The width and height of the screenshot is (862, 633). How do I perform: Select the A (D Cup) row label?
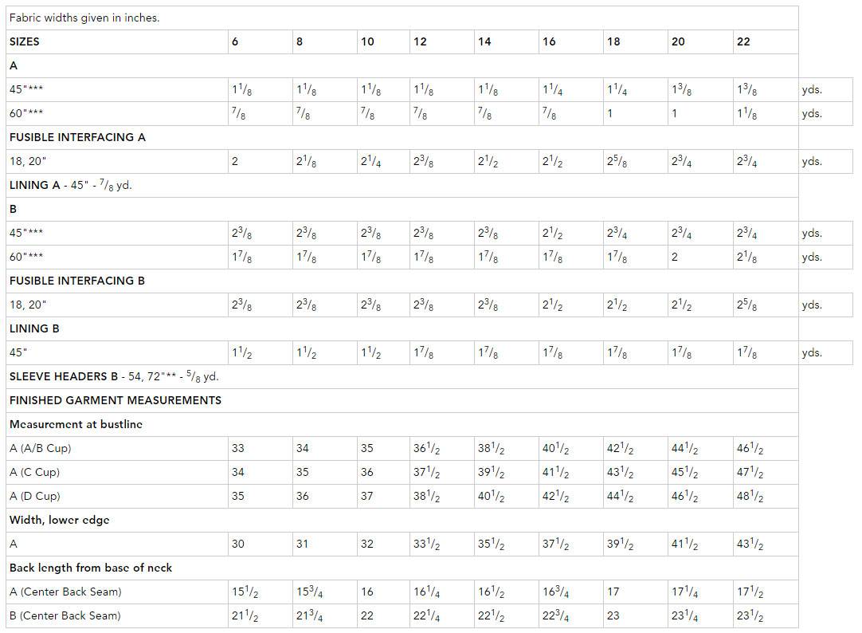click(34, 496)
